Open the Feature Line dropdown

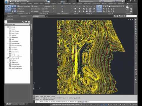pyautogui.click(x=36, y=9)
